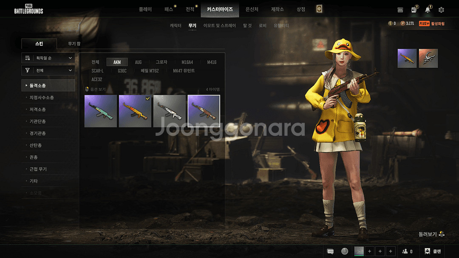Open the 클랜 clan button
Image resolution: width=459 pixels, height=258 pixels.
click(433, 251)
